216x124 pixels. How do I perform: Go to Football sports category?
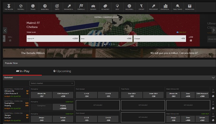(21, 7)
